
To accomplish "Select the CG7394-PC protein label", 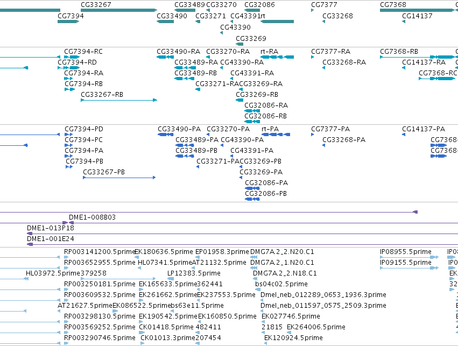I will click(83, 140).
